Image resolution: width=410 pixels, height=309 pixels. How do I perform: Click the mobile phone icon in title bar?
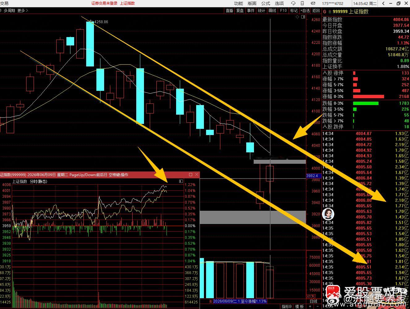coord(302,3)
